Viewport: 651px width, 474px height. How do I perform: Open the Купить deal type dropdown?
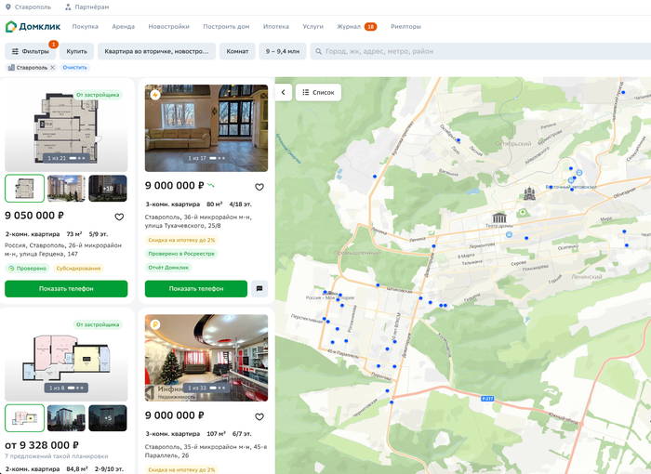pyautogui.click(x=76, y=51)
